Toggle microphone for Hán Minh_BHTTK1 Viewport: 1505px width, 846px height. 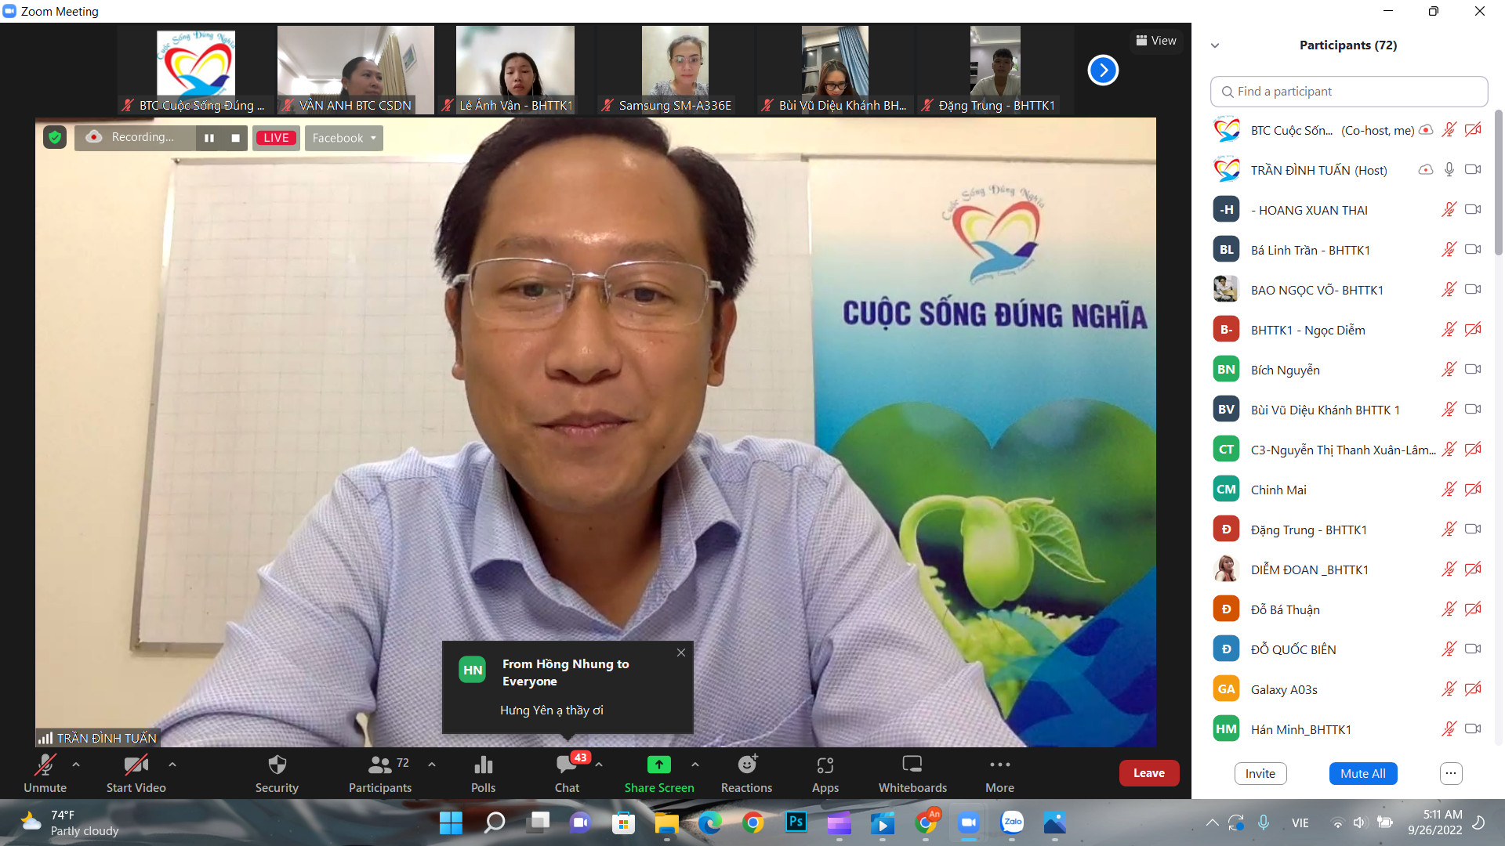pyautogui.click(x=1449, y=729)
